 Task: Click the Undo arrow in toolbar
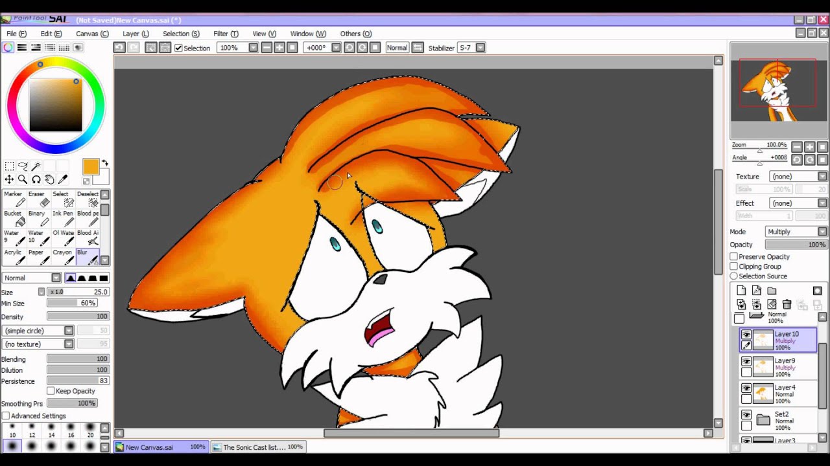[119, 47]
